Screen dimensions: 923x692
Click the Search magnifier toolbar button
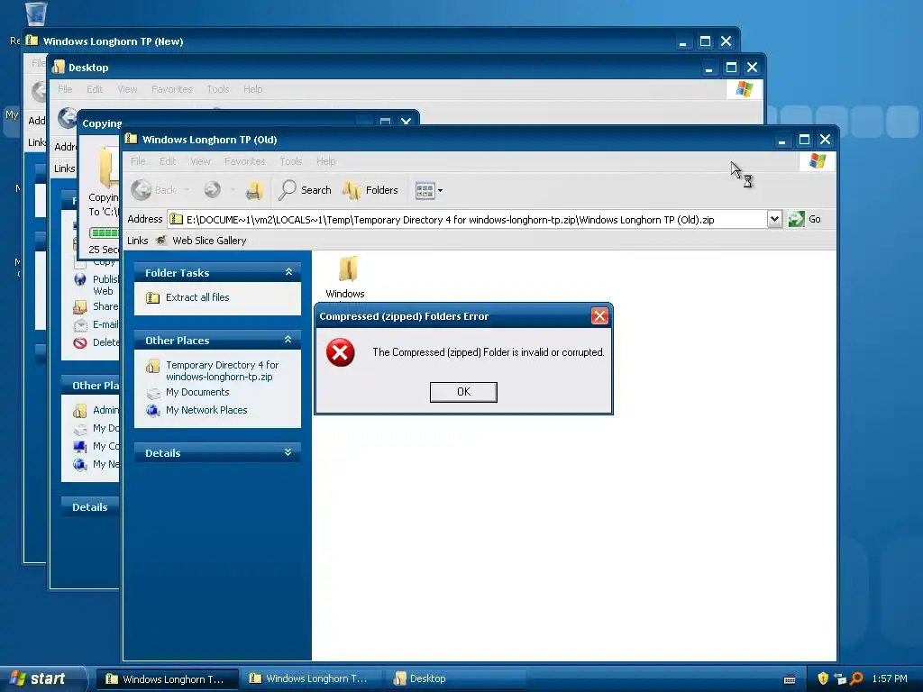click(305, 190)
